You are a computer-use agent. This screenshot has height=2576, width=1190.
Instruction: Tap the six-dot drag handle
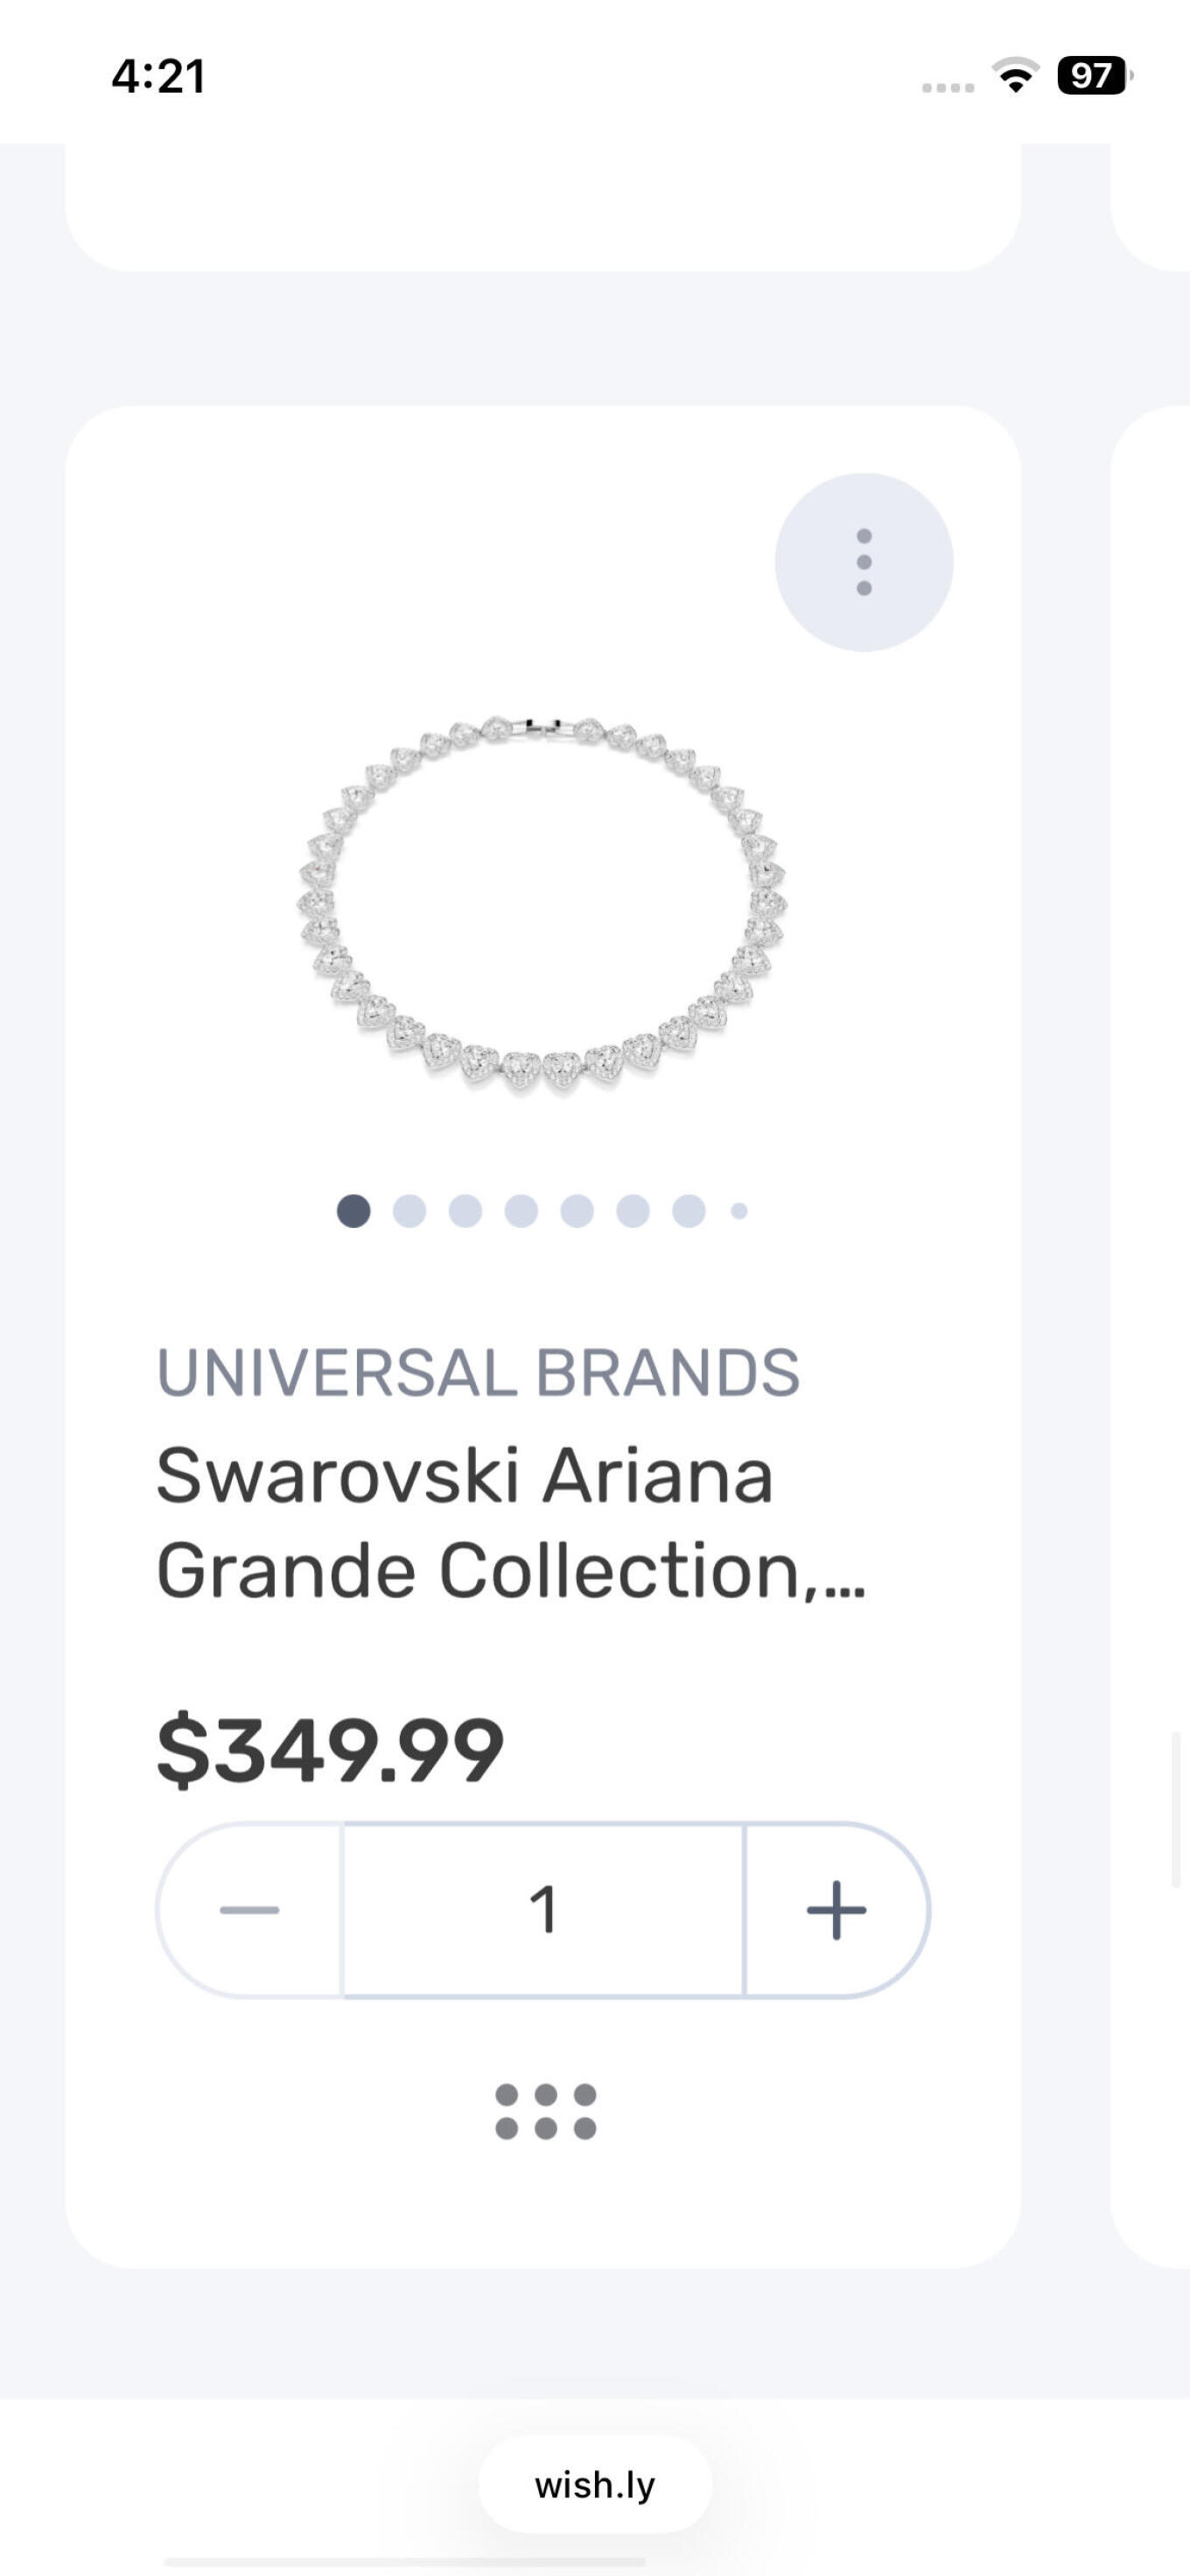tap(545, 2111)
